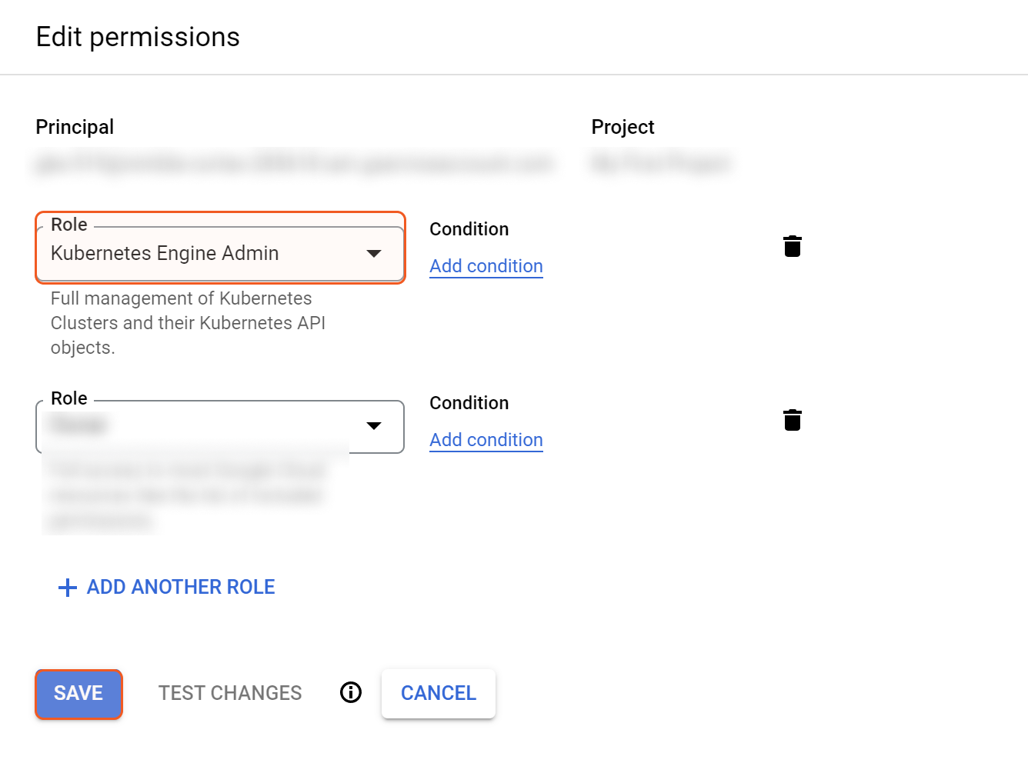This screenshot has width=1028, height=763.
Task: Click the blurred project name
Action: coord(660,163)
